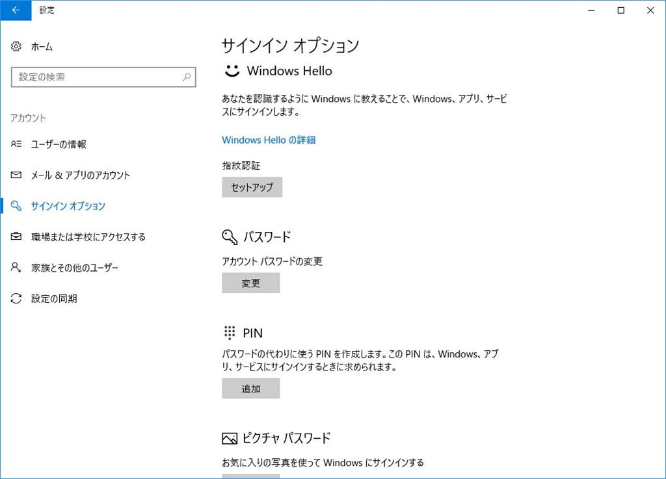Viewport: 666px width, 479px height.
Task: Click 変更 button to change password
Action: (x=250, y=283)
